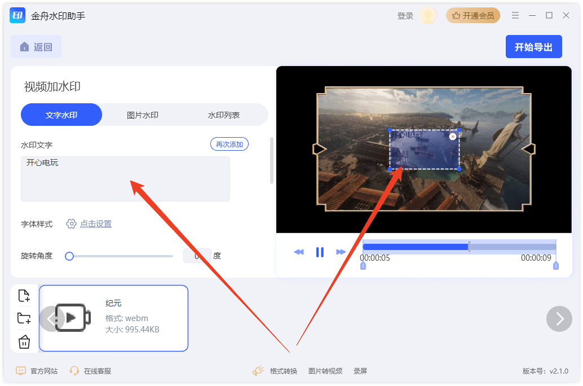Import a folder of videos

pos(24,318)
